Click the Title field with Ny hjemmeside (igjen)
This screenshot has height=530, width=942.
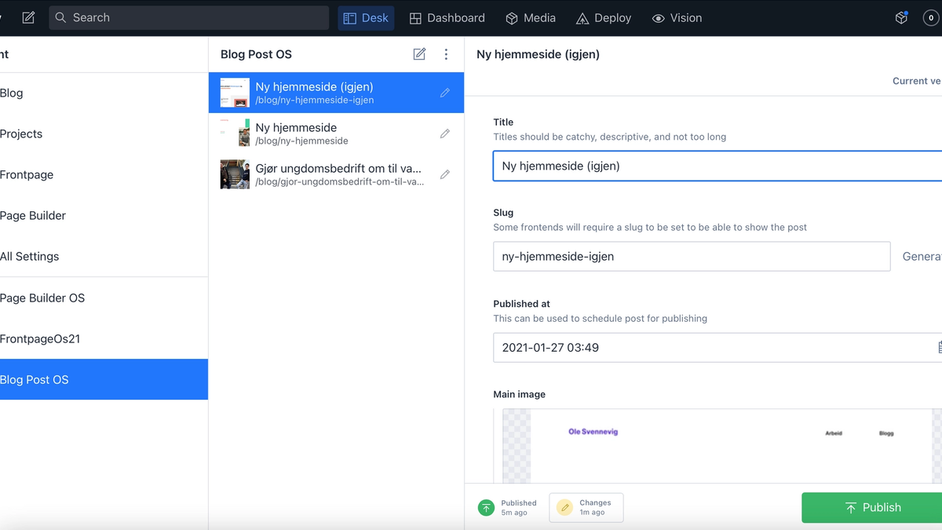tap(717, 166)
